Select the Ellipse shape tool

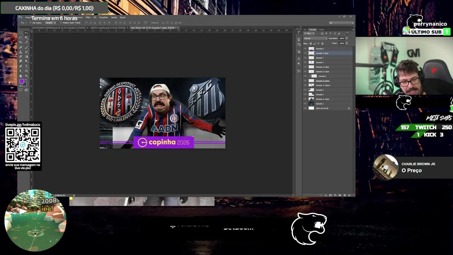[26, 71]
